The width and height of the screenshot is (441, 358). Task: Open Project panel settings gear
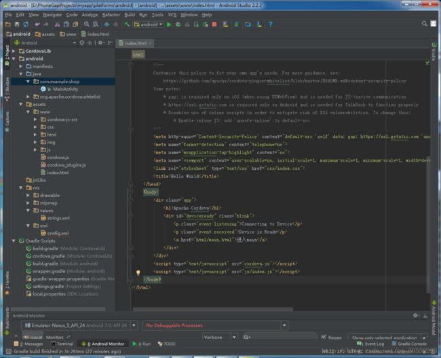click(x=100, y=43)
